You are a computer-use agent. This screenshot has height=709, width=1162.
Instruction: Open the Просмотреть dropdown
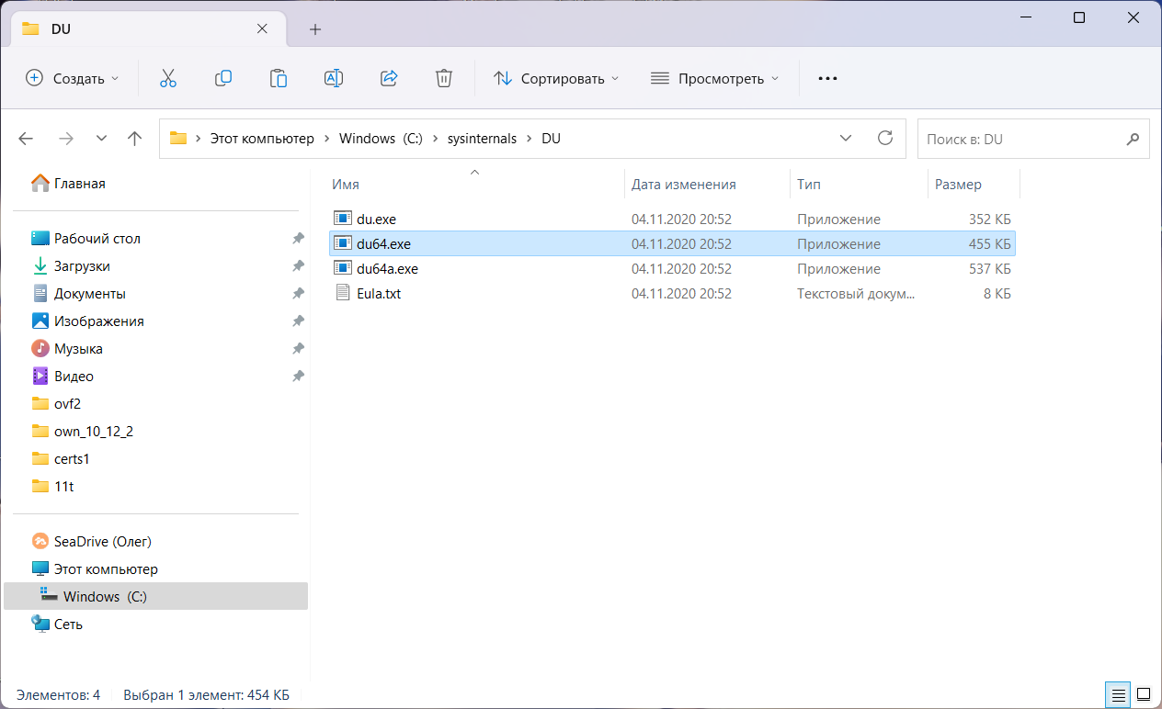click(x=714, y=78)
